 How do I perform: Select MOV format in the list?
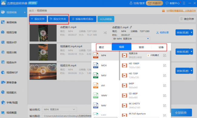click(105, 65)
